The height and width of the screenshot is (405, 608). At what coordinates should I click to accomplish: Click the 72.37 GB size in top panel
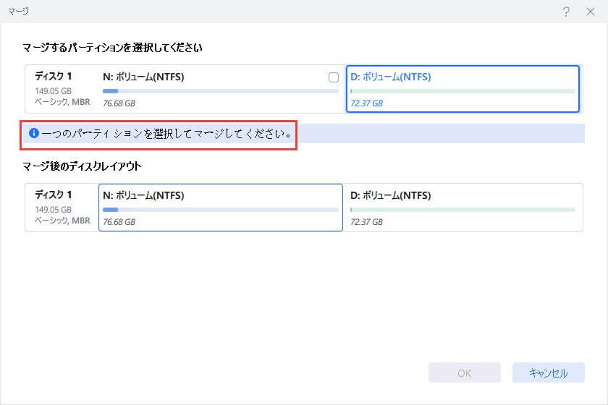click(366, 103)
